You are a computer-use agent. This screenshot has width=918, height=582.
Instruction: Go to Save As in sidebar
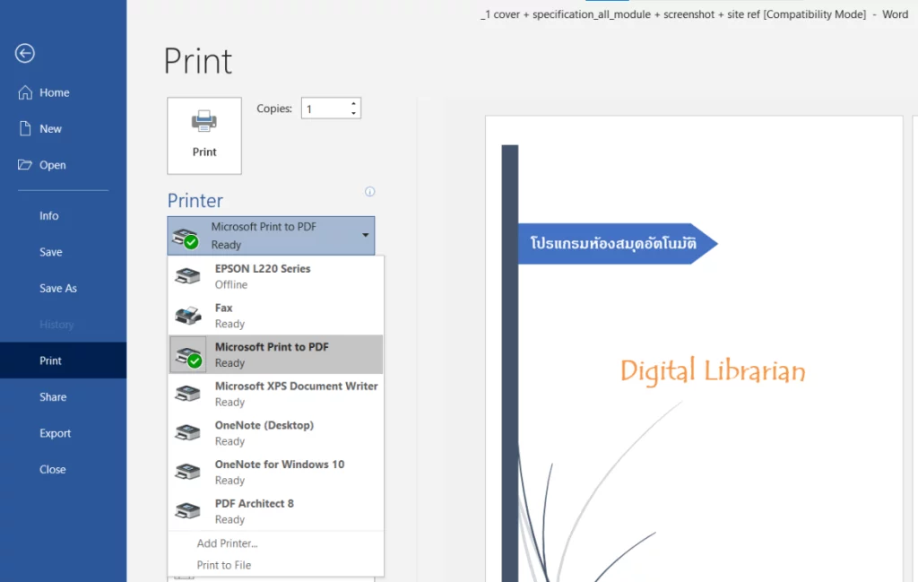tap(58, 289)
